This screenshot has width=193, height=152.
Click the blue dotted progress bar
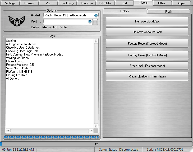coord(52,137)
